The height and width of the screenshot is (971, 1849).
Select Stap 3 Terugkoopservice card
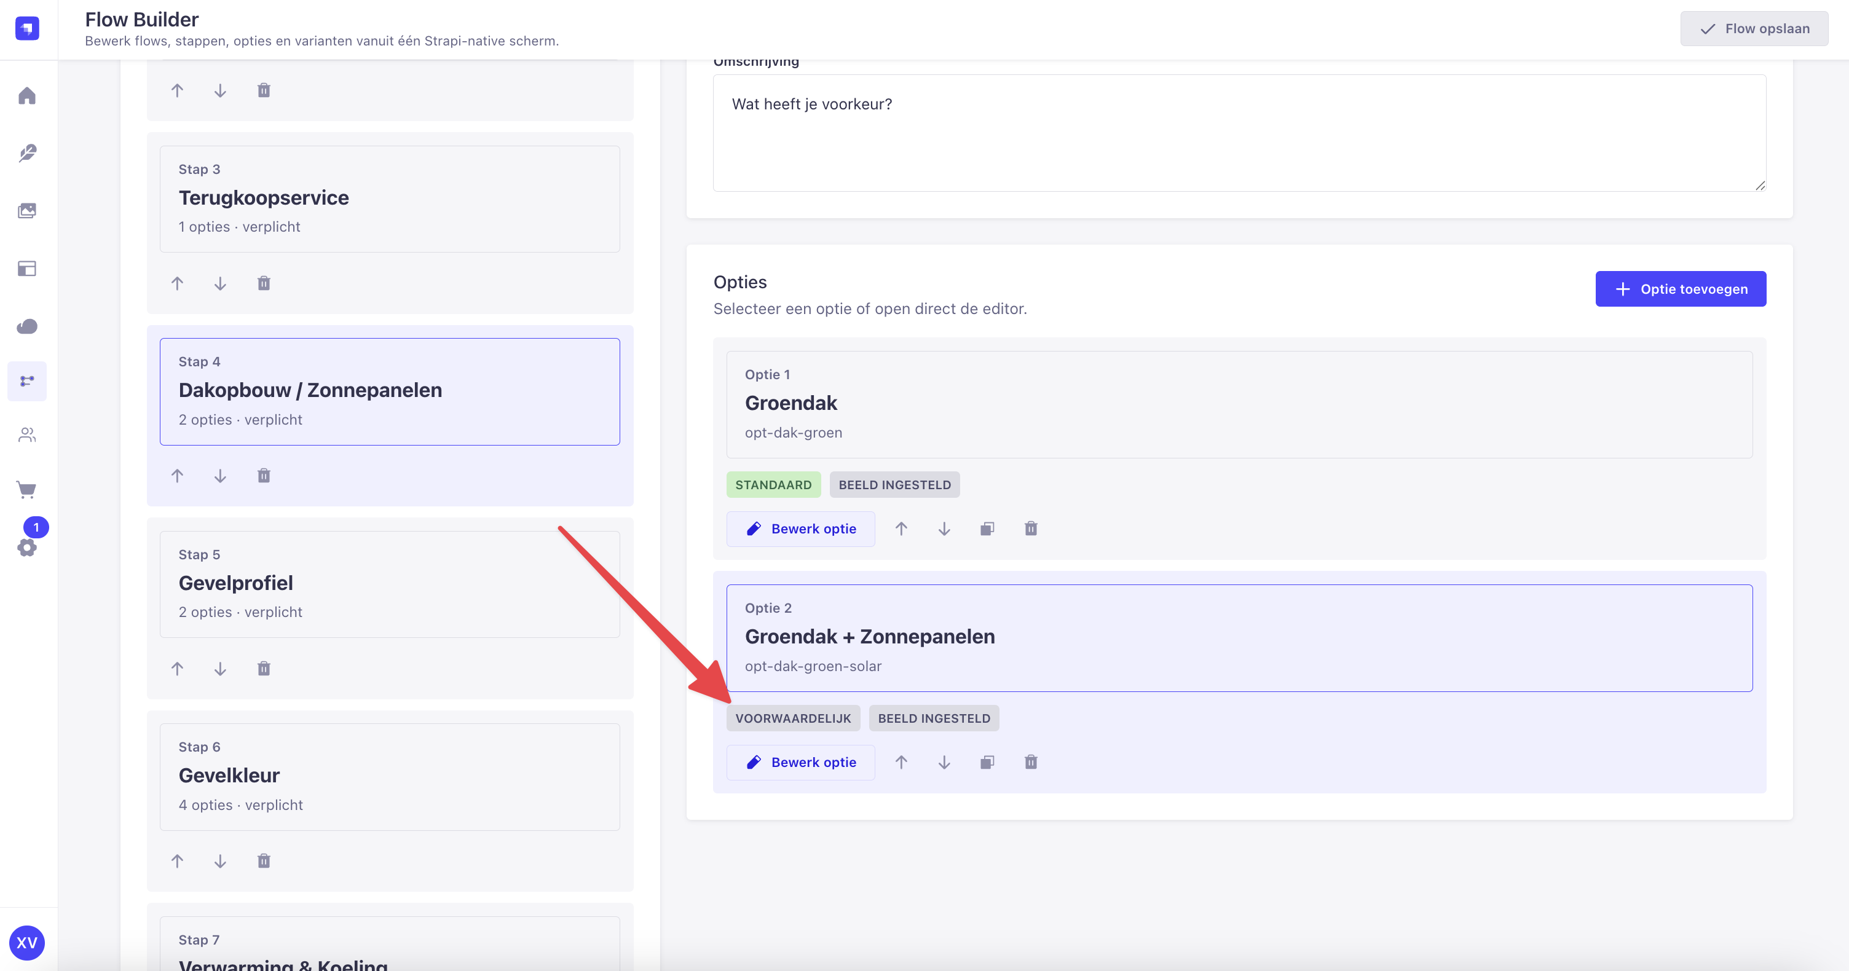tap(390, 200)
